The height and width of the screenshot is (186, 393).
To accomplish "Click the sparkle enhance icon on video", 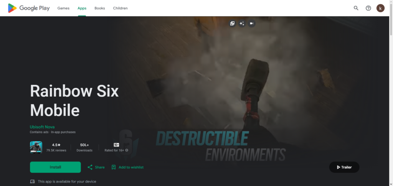I will (242, 23).
